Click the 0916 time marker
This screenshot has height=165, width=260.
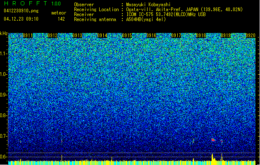151,35
